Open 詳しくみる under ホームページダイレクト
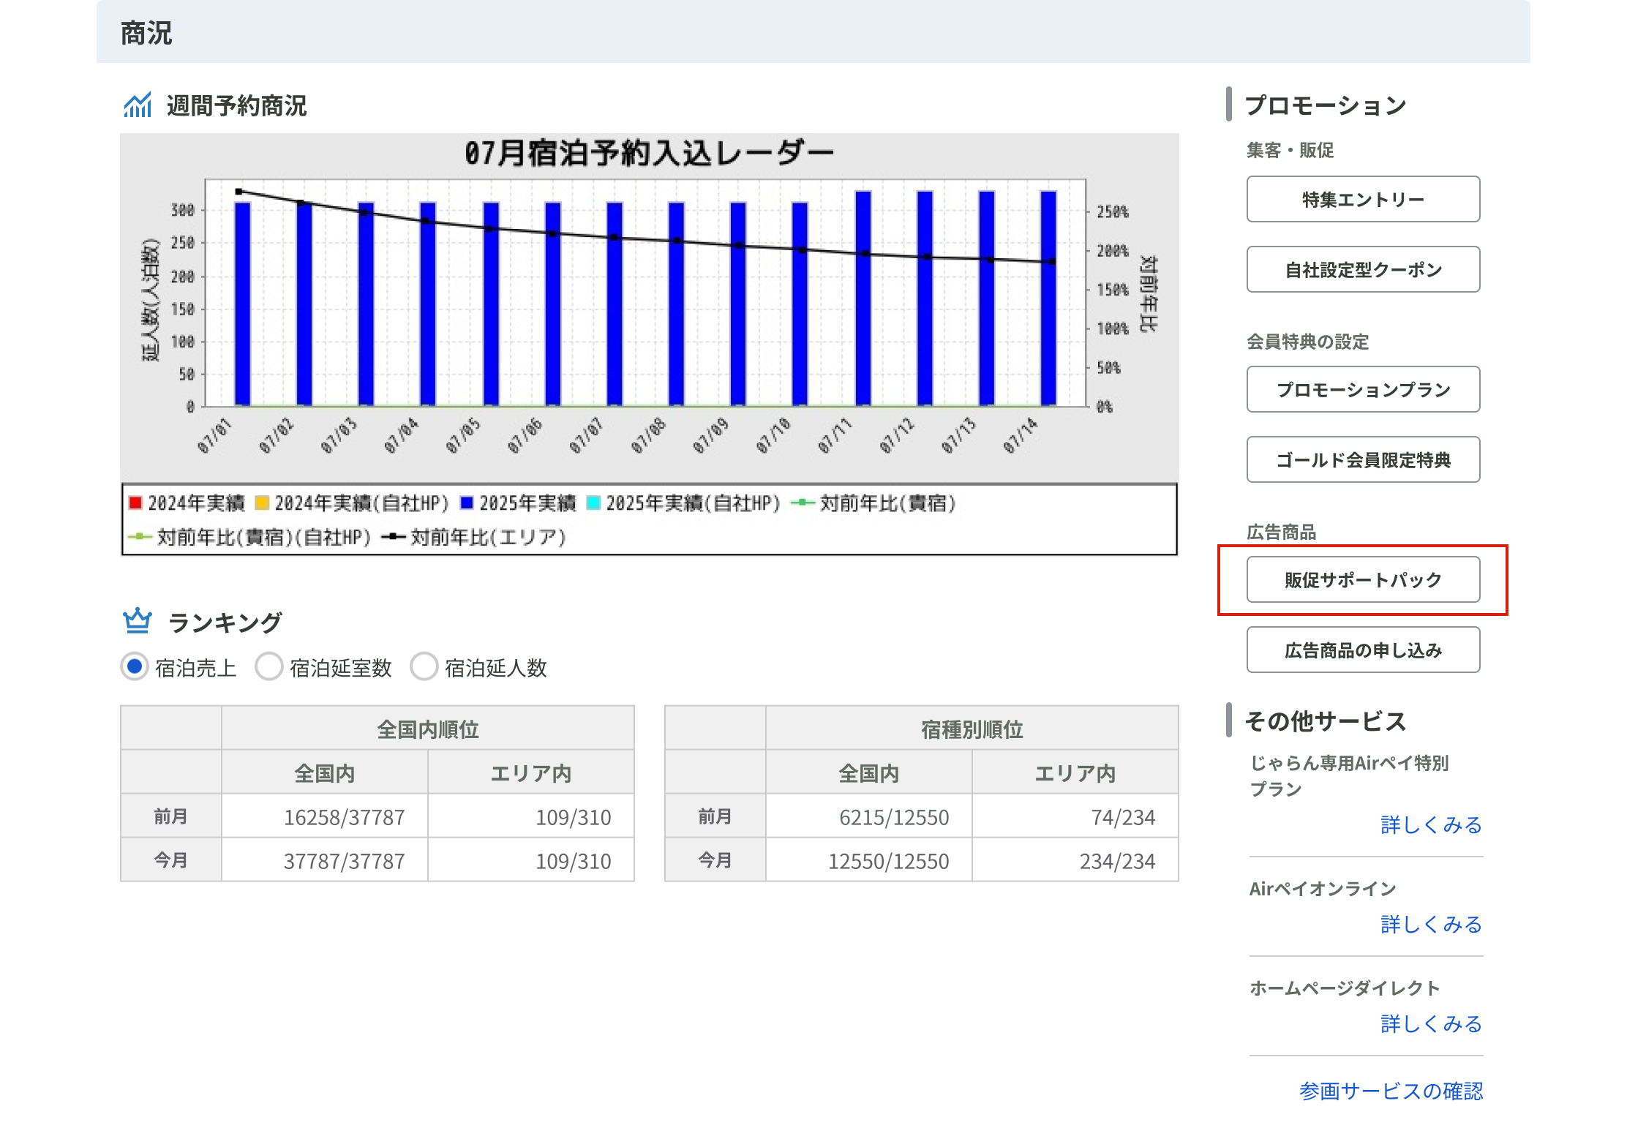This screenshot has height=1128, width=1627. click(x=1430, y=1024)
